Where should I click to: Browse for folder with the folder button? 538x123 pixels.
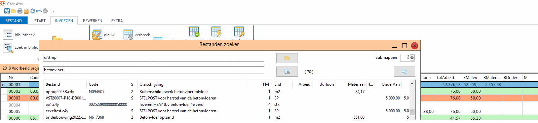287,58
